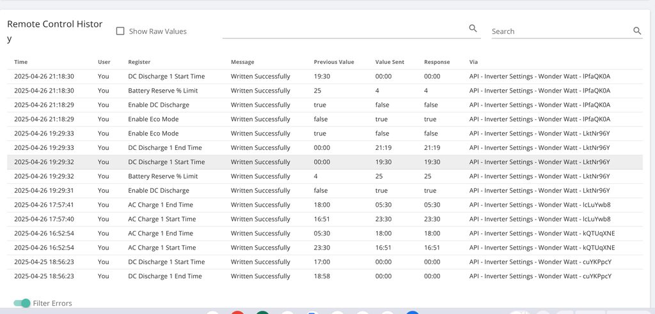Viewport: 655px width, 314px height.
Task: Select the highlighted DC Discharge 1 Start Time row
Action: (166, 162)
